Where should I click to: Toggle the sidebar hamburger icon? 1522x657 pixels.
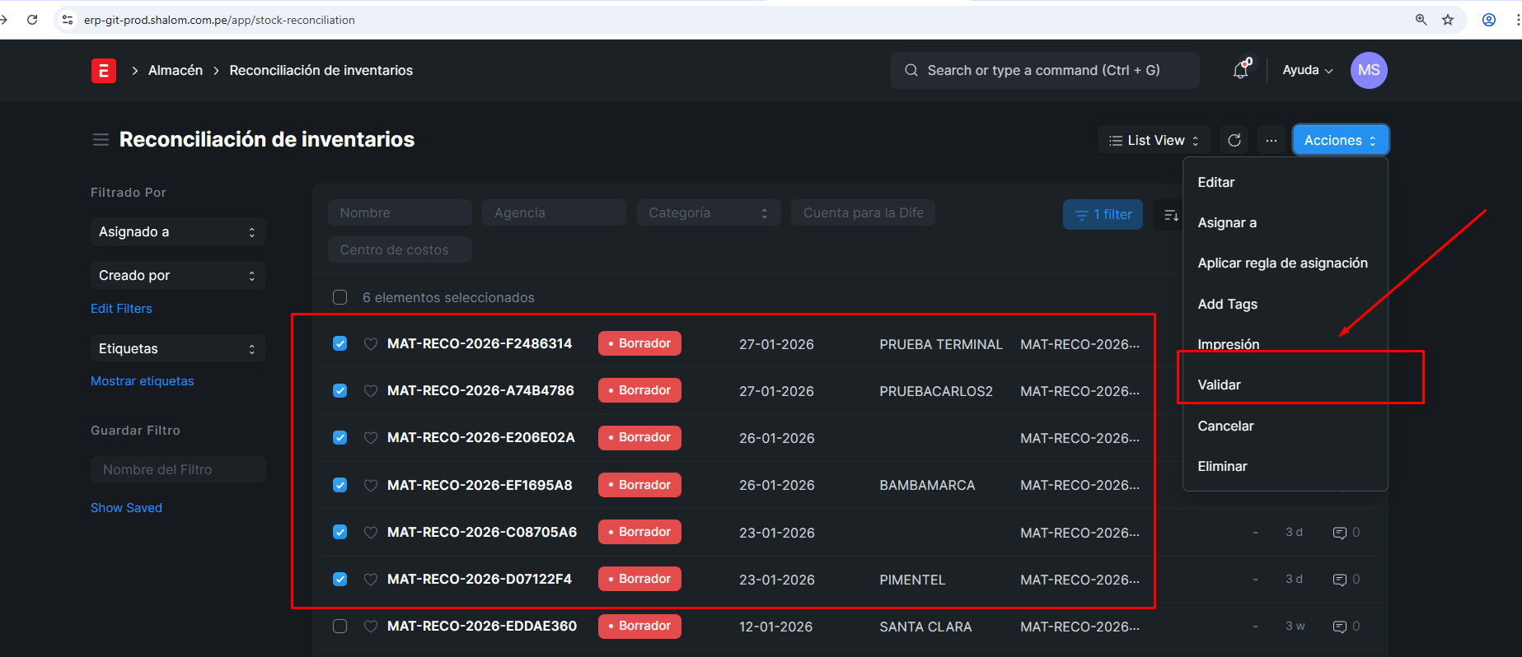[101, 140]
